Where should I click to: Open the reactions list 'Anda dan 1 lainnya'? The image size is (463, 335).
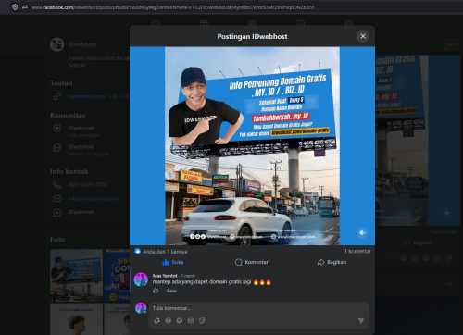[165, 252]
